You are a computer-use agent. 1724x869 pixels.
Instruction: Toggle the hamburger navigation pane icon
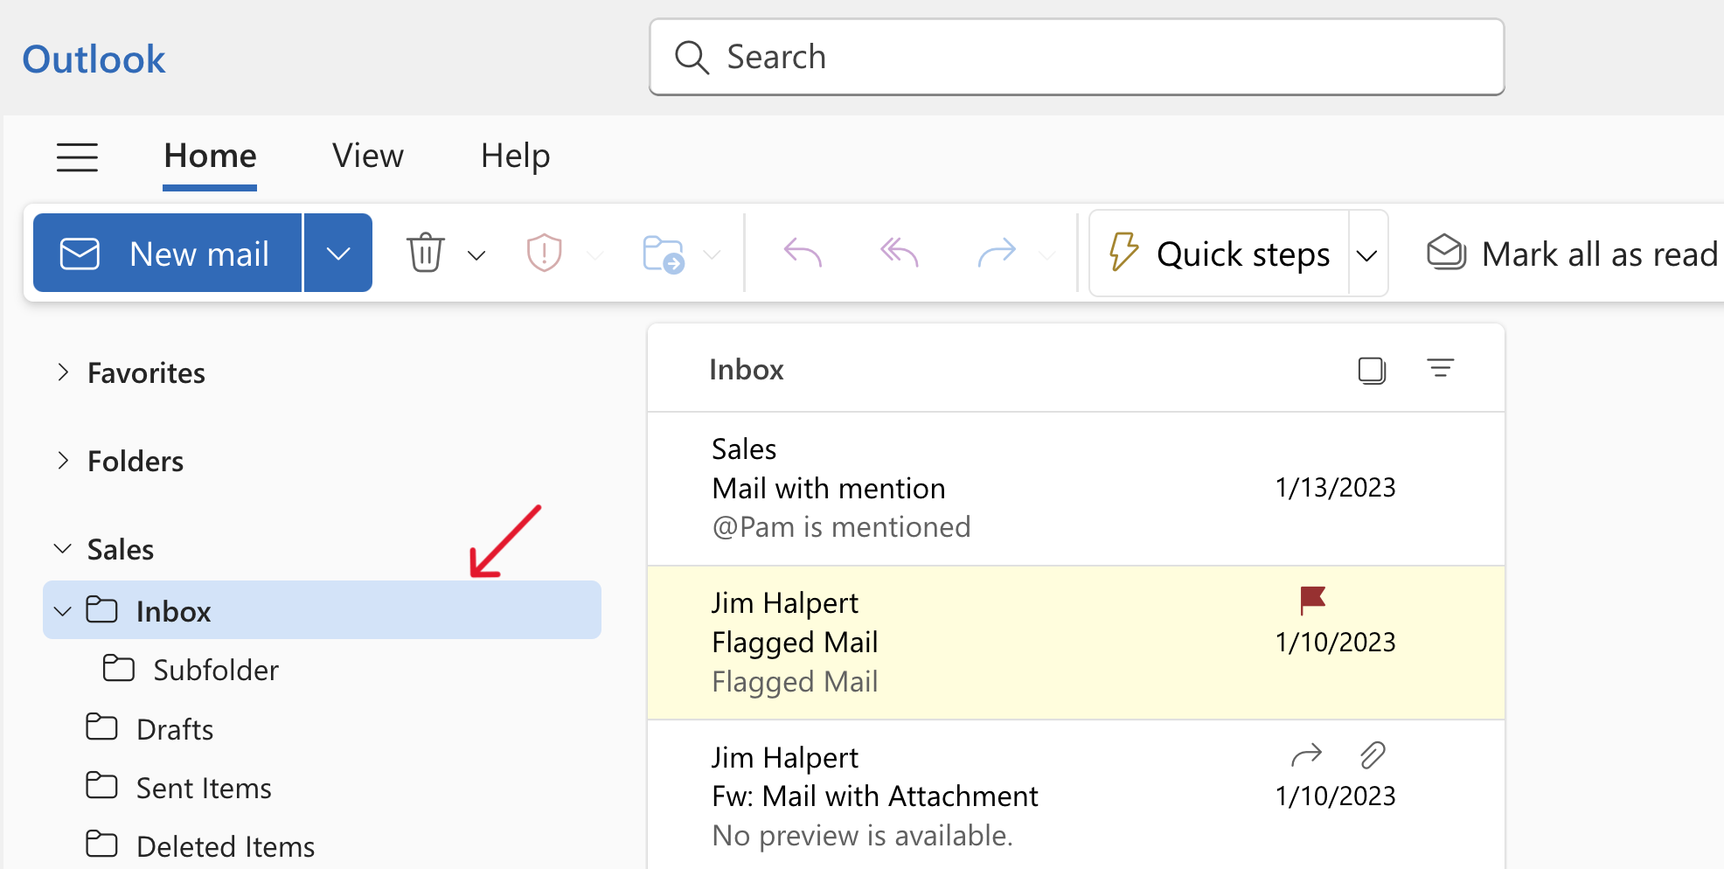(x=77, y=157)
